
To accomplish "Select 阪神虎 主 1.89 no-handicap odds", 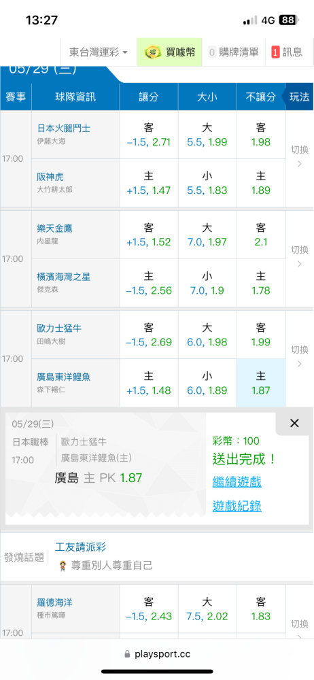I will (x=261, y=183).
